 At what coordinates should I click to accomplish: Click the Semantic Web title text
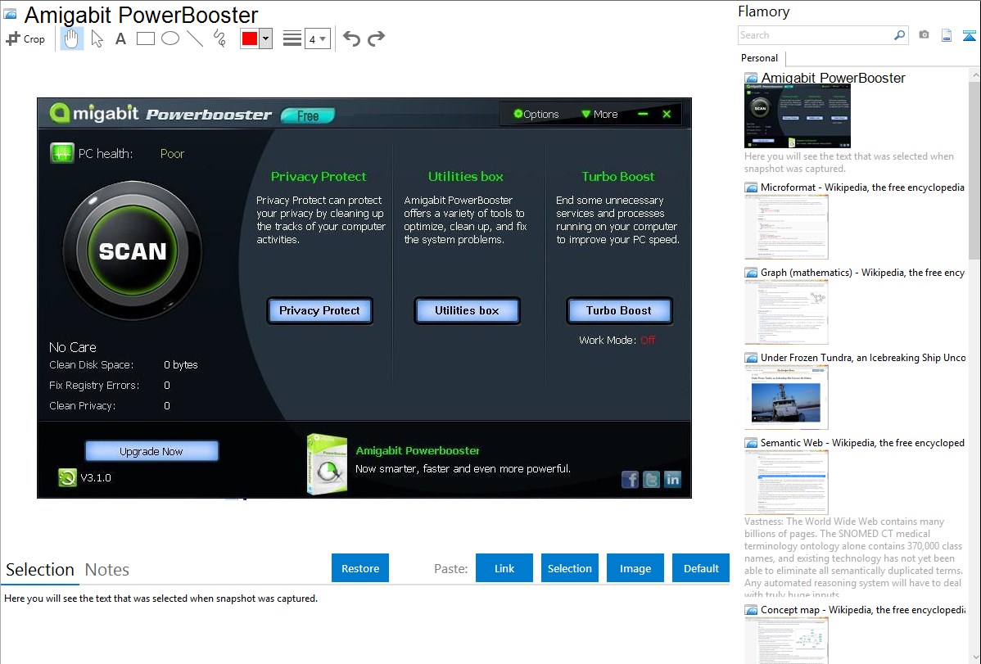tap(862, 442)
